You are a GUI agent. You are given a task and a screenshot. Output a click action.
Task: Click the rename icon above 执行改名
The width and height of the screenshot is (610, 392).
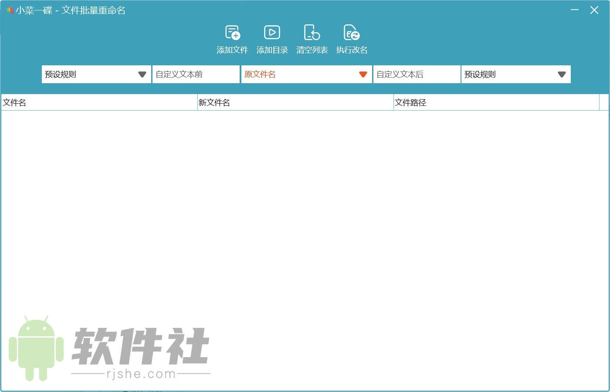[351, 32]
